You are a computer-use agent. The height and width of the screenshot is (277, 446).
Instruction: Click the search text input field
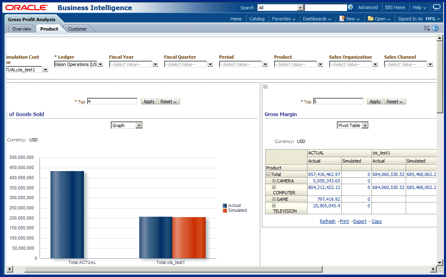(x=326, y=8)
